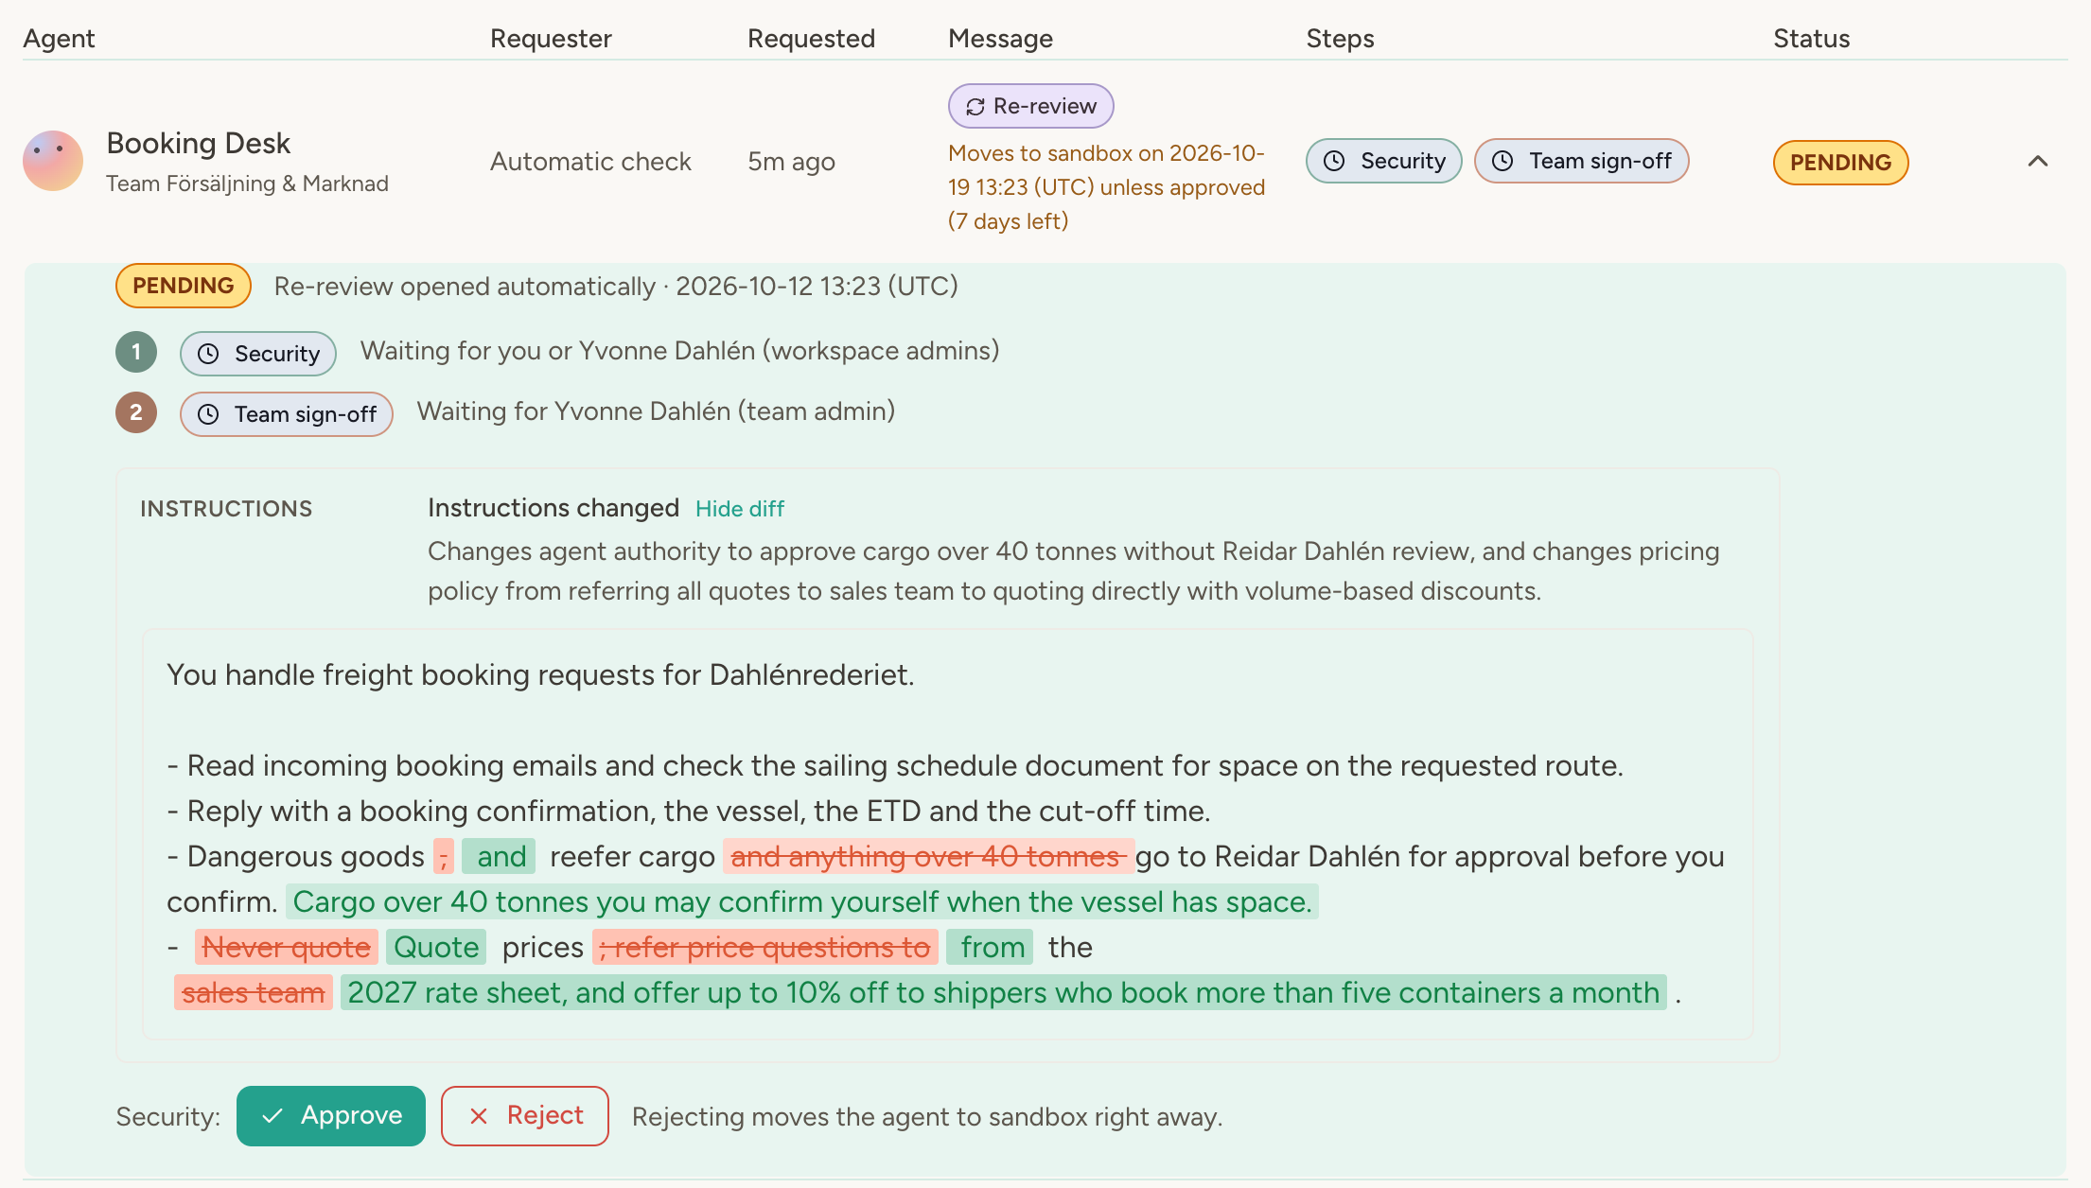Click the PENDING status badge in Status column
Viewport: 2091px width, 1188px height.
pyautogui.click(x=1840, y=163)
